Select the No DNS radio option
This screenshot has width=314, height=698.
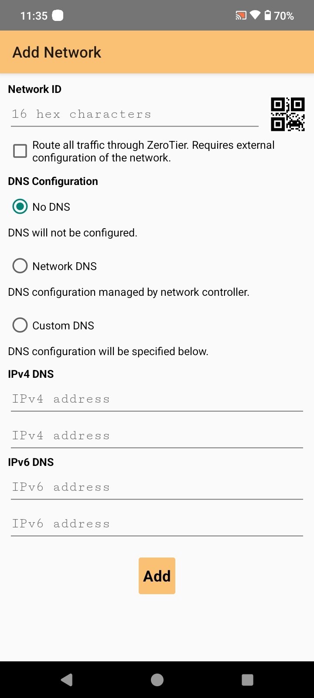(x=20, y=207)
